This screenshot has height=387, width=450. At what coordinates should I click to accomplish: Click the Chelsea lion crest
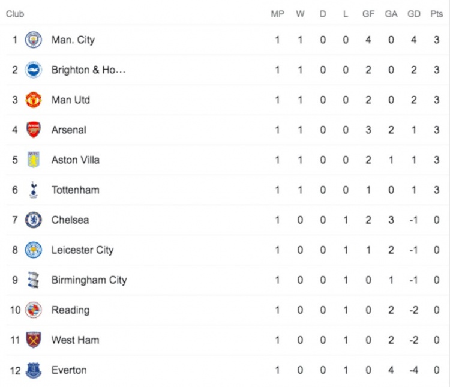pos(33,220)
